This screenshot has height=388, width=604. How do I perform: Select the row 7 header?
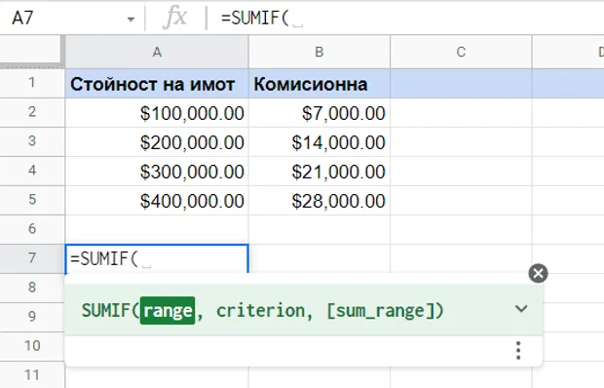(32, 258)
